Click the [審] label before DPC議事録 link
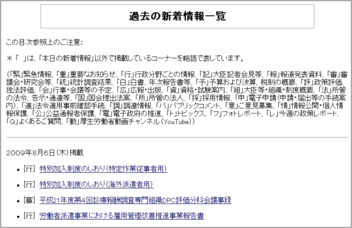Image resolution: width=352 pixels, height=228 pixels. (29, 200)
